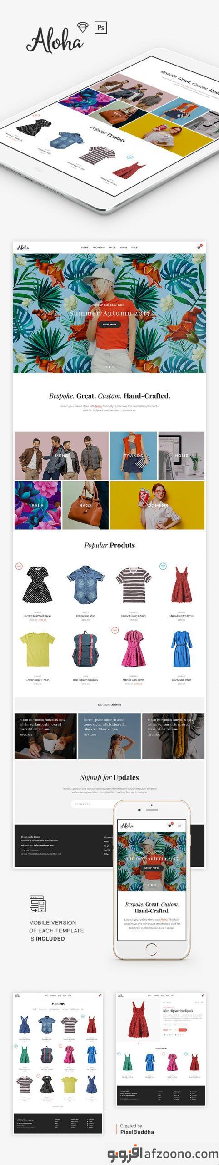This screenshot has width=219, height=1165.
Task: Click the hero slider pagination dots
Action: pos(109,366)
